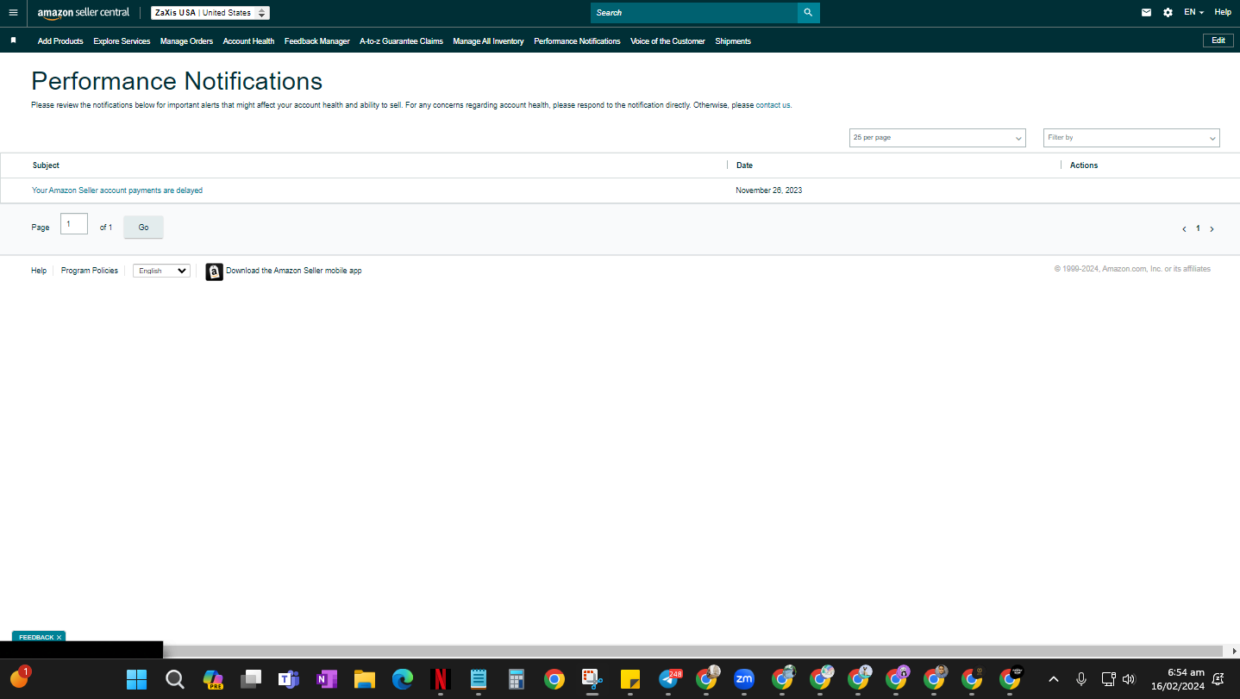Expand the Filter by dropdown
1240x699 pixels.
(1131, 138)
